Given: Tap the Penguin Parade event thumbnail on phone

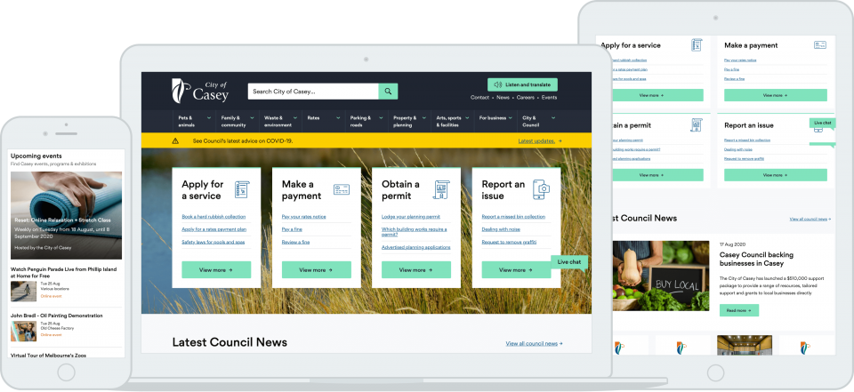Looking at the screenshot, I should pyautogui.click(x=24, y=292).
